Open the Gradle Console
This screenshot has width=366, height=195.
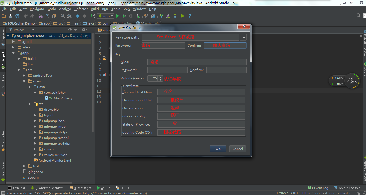coord(347,188)
